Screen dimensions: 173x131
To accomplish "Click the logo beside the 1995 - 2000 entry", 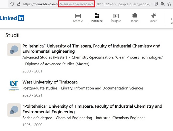I will [14, 110].
